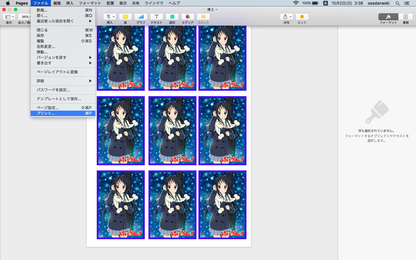Select the bottom-row right image

(x=222, y=205)
